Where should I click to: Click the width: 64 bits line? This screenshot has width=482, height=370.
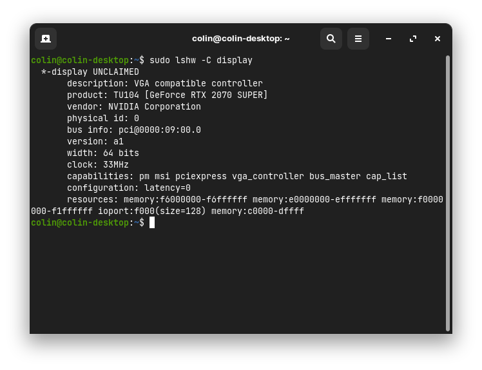(103, 153)
